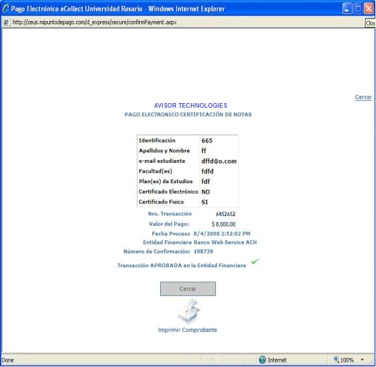Click the PAGO ELECTRONICO CERTIFICACIÓN DE NOTAS title

tap(188, 114)
